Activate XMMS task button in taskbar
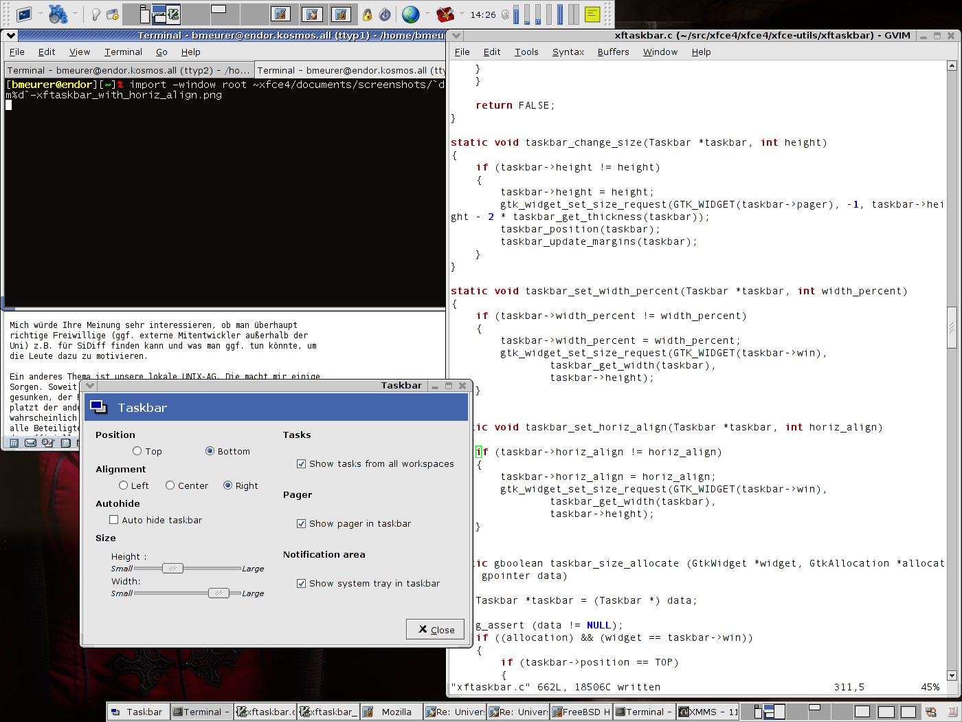The width and height of the screenshot is (962, 722). click(x=708, y=712)
